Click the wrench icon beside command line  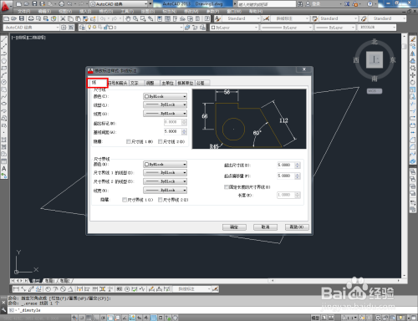pyautogui.click(x=3, y=310)
